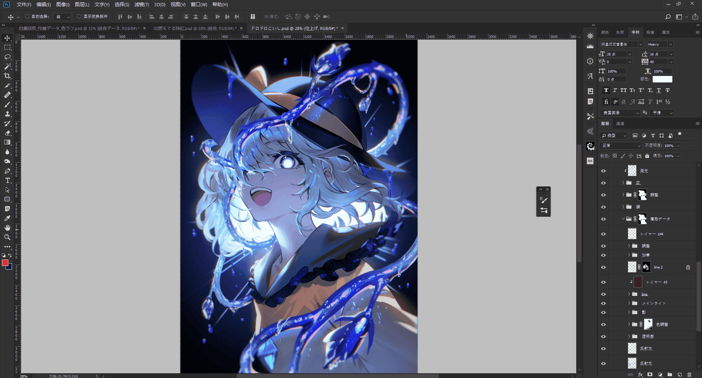Open the 平滑 anti-aliasing dropdown

click(663, 113)
